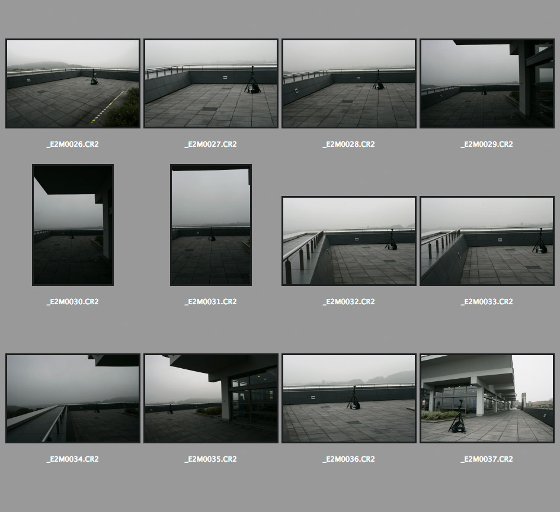This screenshot has height=512, width=560.
Task: Click the _E2M0036.CR2 filename label
Action: (x=348, y=459)
